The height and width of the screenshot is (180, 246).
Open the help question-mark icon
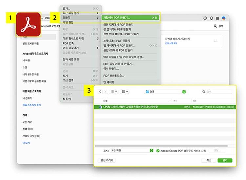point(205,18)
